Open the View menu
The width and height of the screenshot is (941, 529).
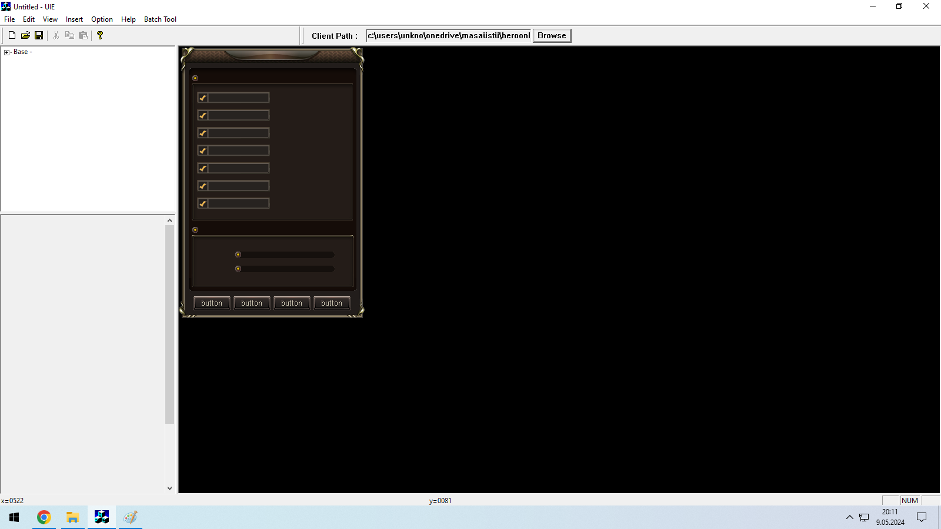[50, 19]
